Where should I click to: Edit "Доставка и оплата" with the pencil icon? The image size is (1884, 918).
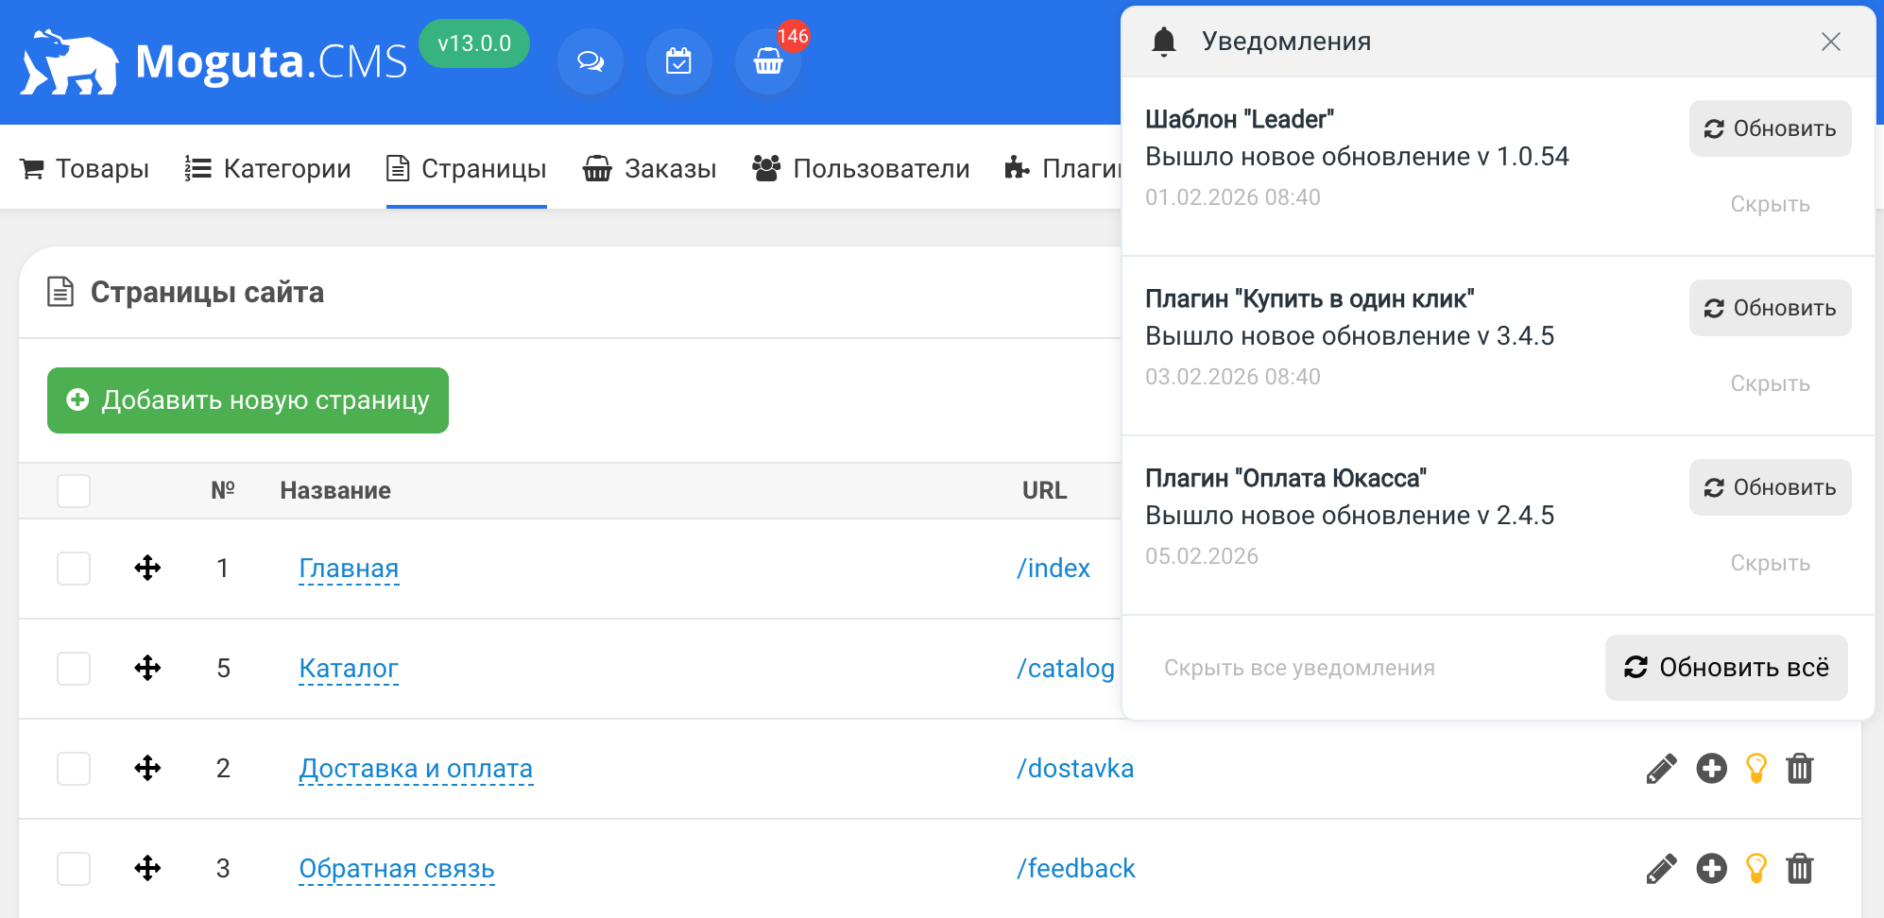pyautogui.click(x=1662, y=768)
